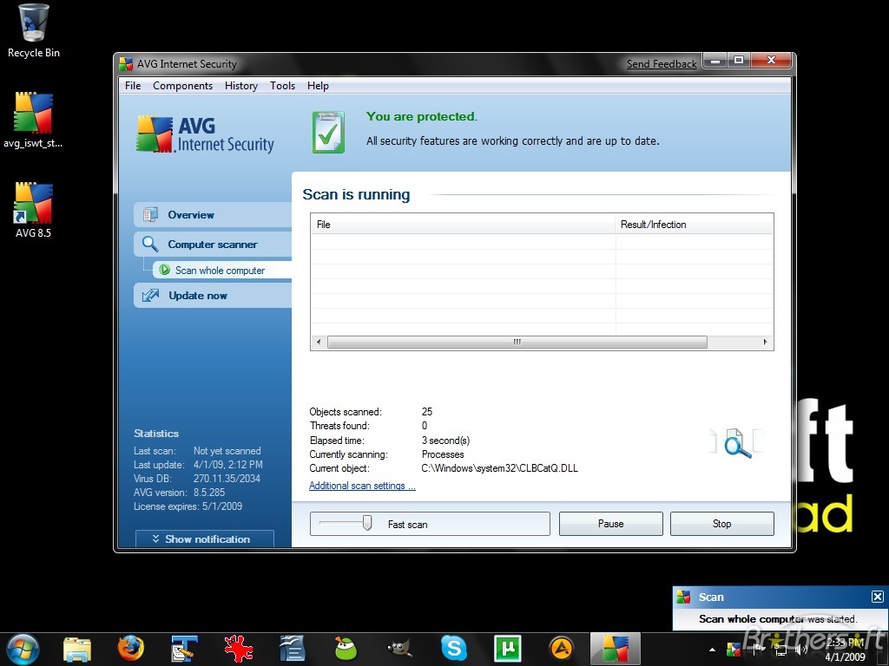Click the scanning document magnifier animation icon
Screen dimensions: 889x666
(736, 442)
